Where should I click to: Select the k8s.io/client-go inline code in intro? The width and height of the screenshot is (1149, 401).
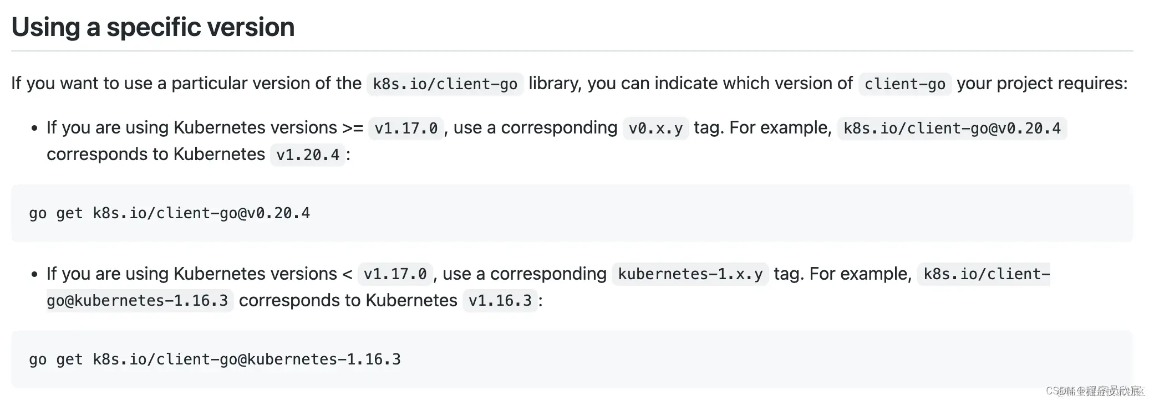pyautogui.click(x=445, y=84)
